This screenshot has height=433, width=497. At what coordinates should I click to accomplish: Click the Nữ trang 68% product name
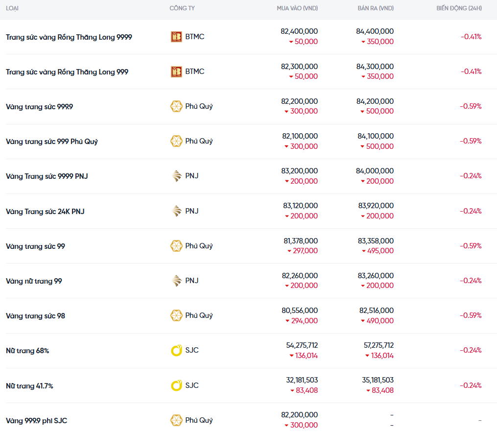27,351
